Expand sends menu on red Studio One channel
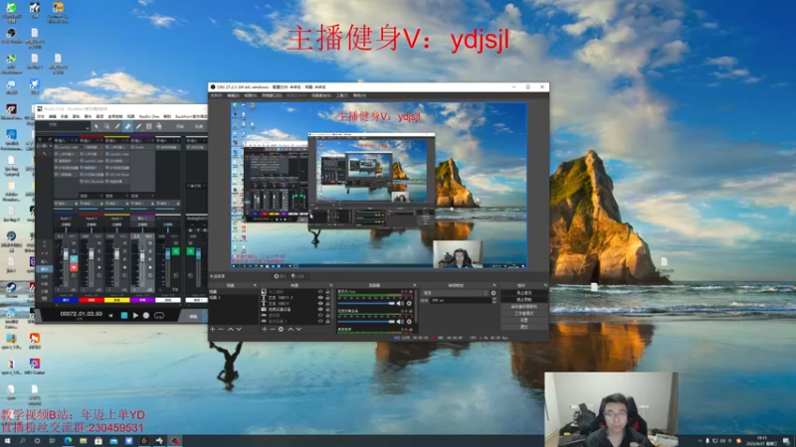 coord(102,196)
